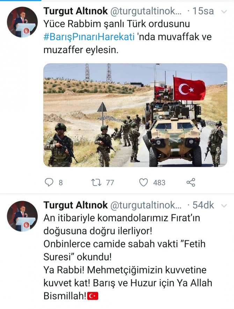Click the @turgutaltinok handle in the second tweet
The height and width of the screenshot is (309, 234).
click(x=146, y=205)
